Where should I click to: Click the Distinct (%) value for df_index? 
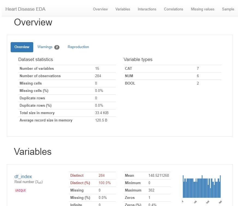click(x=105, y=183)
